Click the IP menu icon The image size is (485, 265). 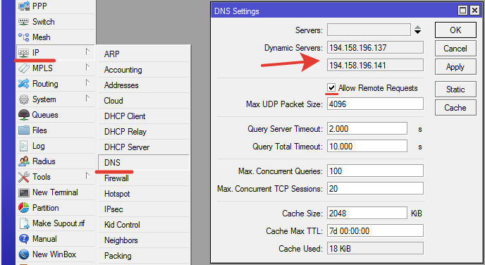coord(24,53)
